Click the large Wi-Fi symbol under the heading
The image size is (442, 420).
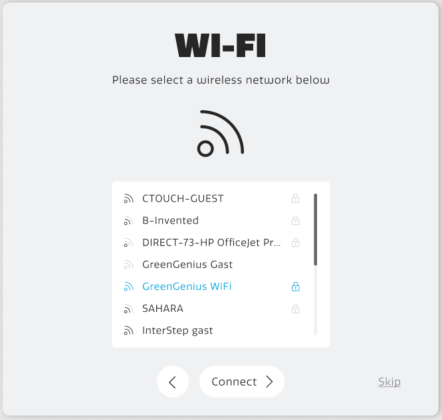(x=221, y=134)
